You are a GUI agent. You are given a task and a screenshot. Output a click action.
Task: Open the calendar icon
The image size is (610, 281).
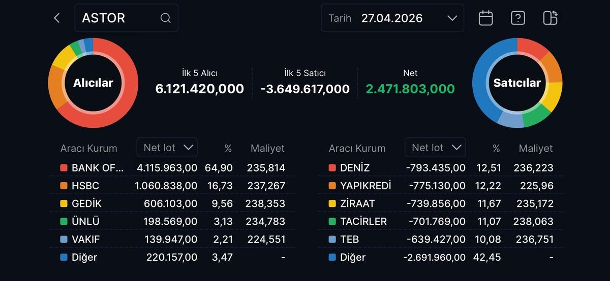(x=485, y=18)
